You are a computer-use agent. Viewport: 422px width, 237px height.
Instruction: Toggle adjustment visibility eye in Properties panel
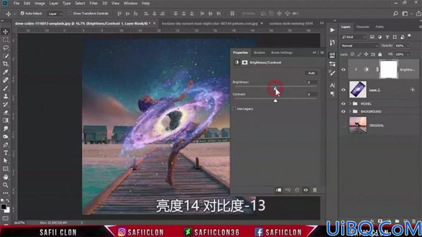pos(306,190)
